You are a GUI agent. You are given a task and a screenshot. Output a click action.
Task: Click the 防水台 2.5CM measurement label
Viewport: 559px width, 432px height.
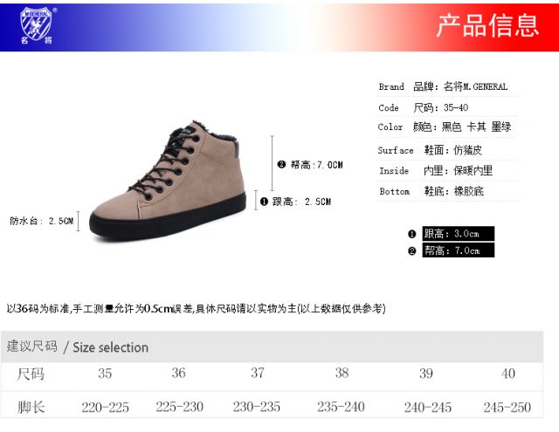[41, 221]
